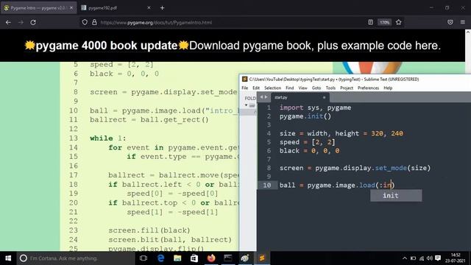Open Sublime Text Selection menu
Viewport: 471px width, 265px height.
pos(272,88)
